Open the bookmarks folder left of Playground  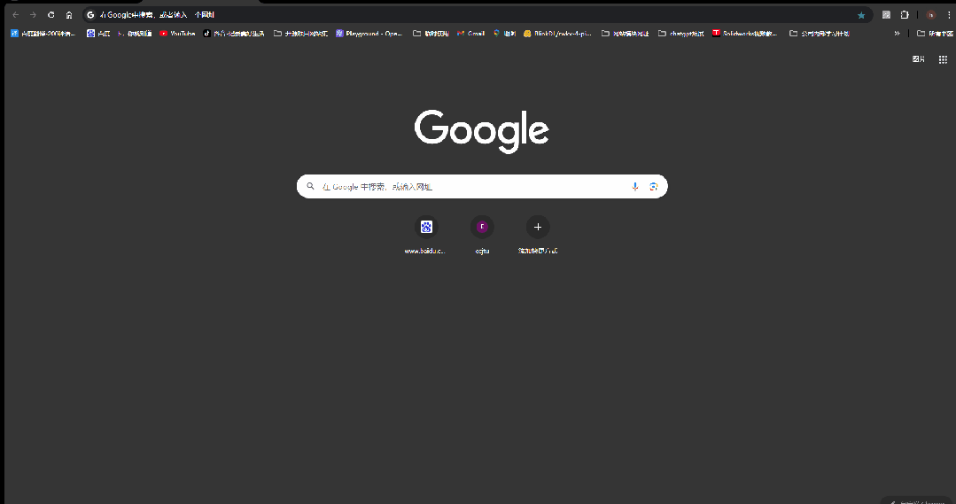300,34
